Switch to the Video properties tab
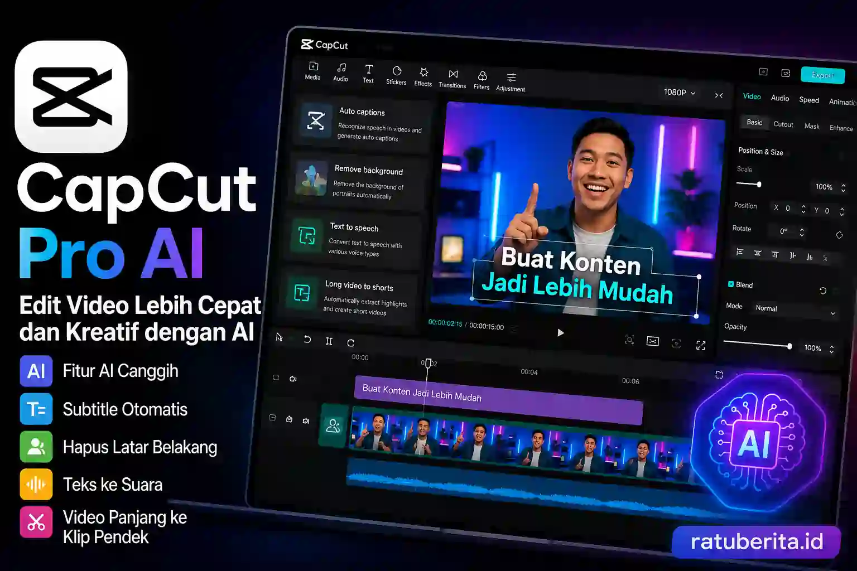The width and height of the screenshot is (857, 571). (x=752, y=96)
